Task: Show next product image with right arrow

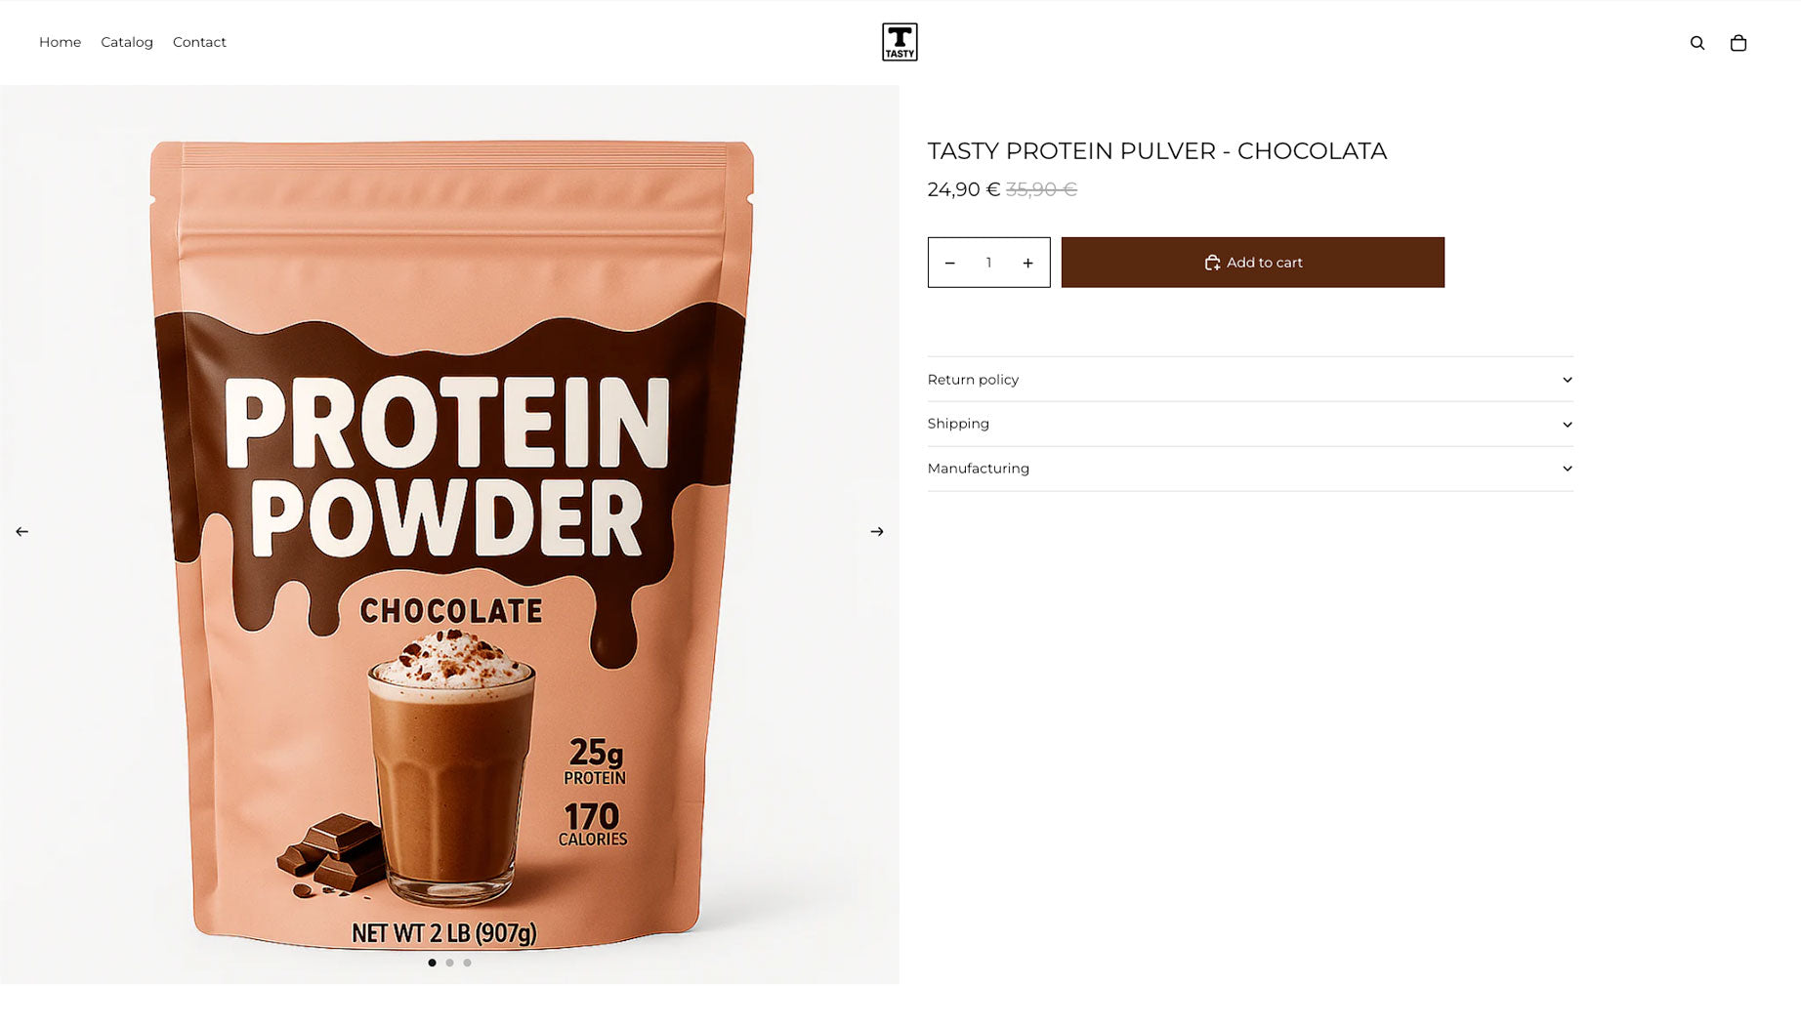Action: [x=877, y=532]
